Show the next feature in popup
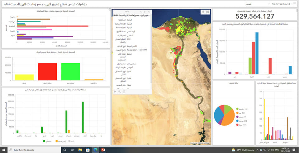This screenshot has width=299, height=153. (145, 11)
